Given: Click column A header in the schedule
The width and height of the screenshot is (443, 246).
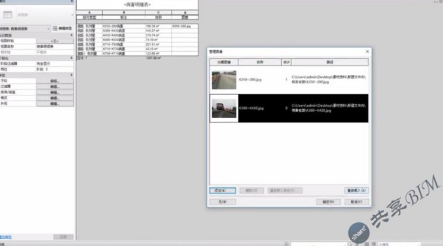Looking at the screenshot, I should pyautogui.click(x=89, y=12).
